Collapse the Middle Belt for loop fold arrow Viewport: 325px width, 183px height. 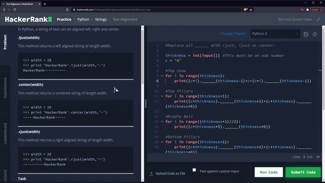pos(162,122)
